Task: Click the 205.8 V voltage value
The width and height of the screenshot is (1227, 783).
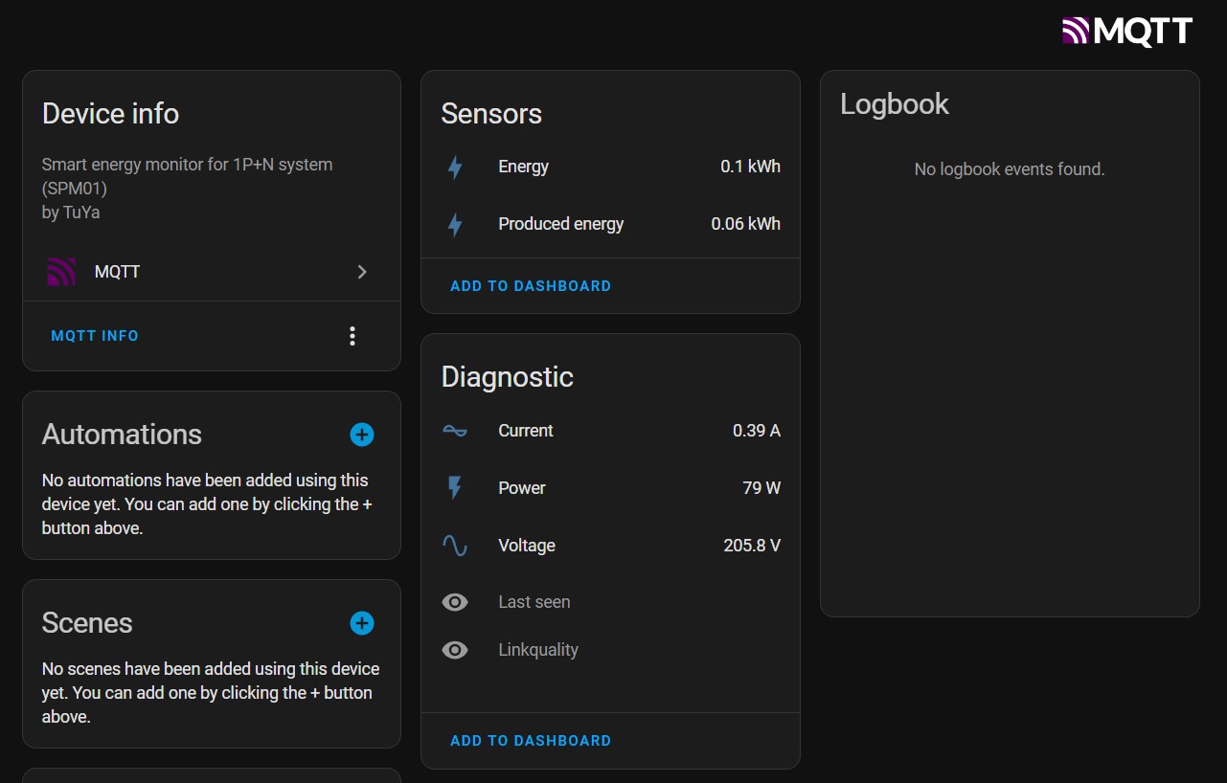Action: click(x=752, y=546)
